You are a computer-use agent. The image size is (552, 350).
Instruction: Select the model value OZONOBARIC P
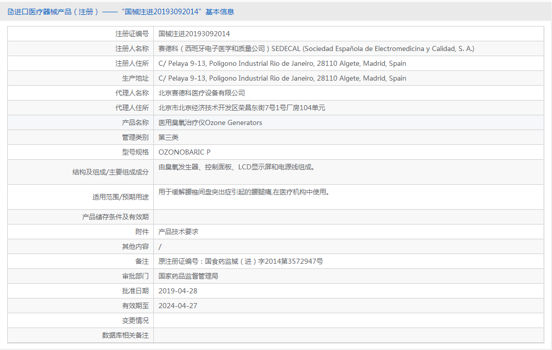(x=185, y=152)
